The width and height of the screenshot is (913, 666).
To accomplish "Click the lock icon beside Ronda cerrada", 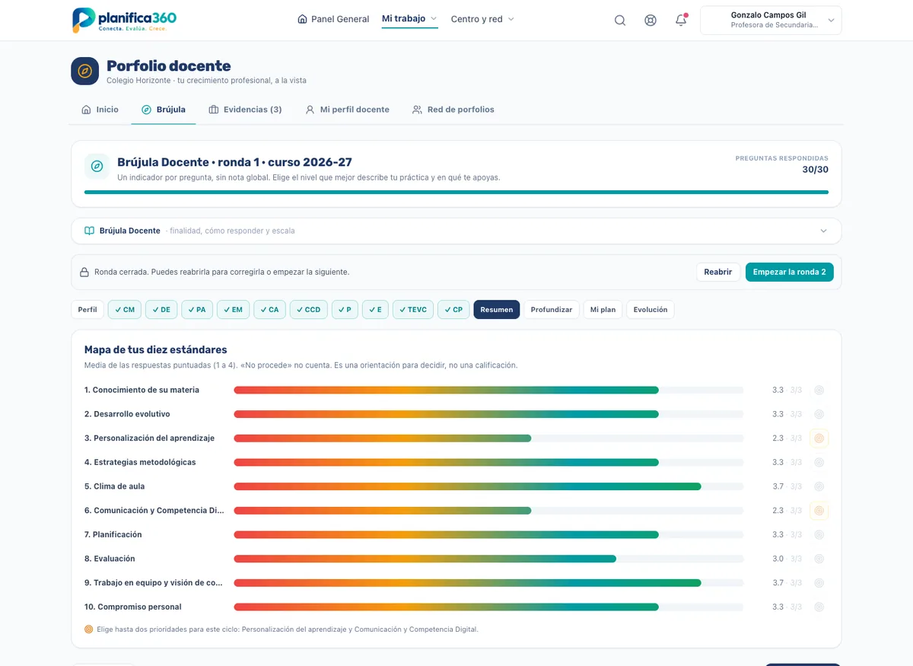I will tap(84, 272).
